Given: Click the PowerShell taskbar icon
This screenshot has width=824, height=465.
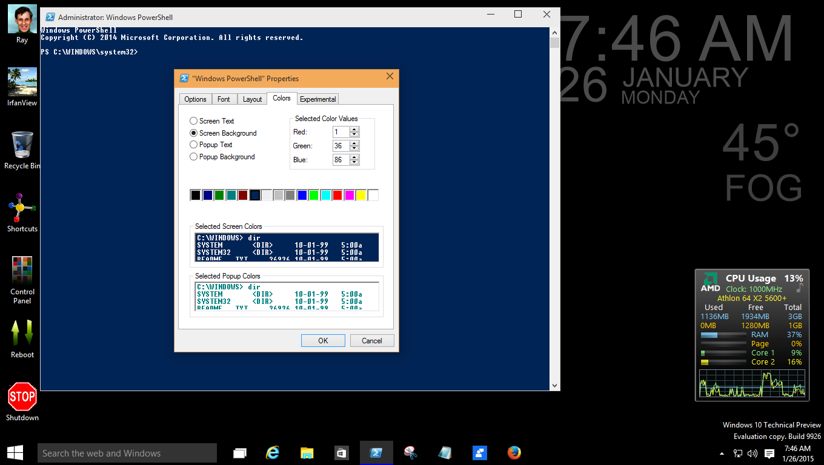Looking at the screenshot, I should pyautogui.click(x=376, y=453).
